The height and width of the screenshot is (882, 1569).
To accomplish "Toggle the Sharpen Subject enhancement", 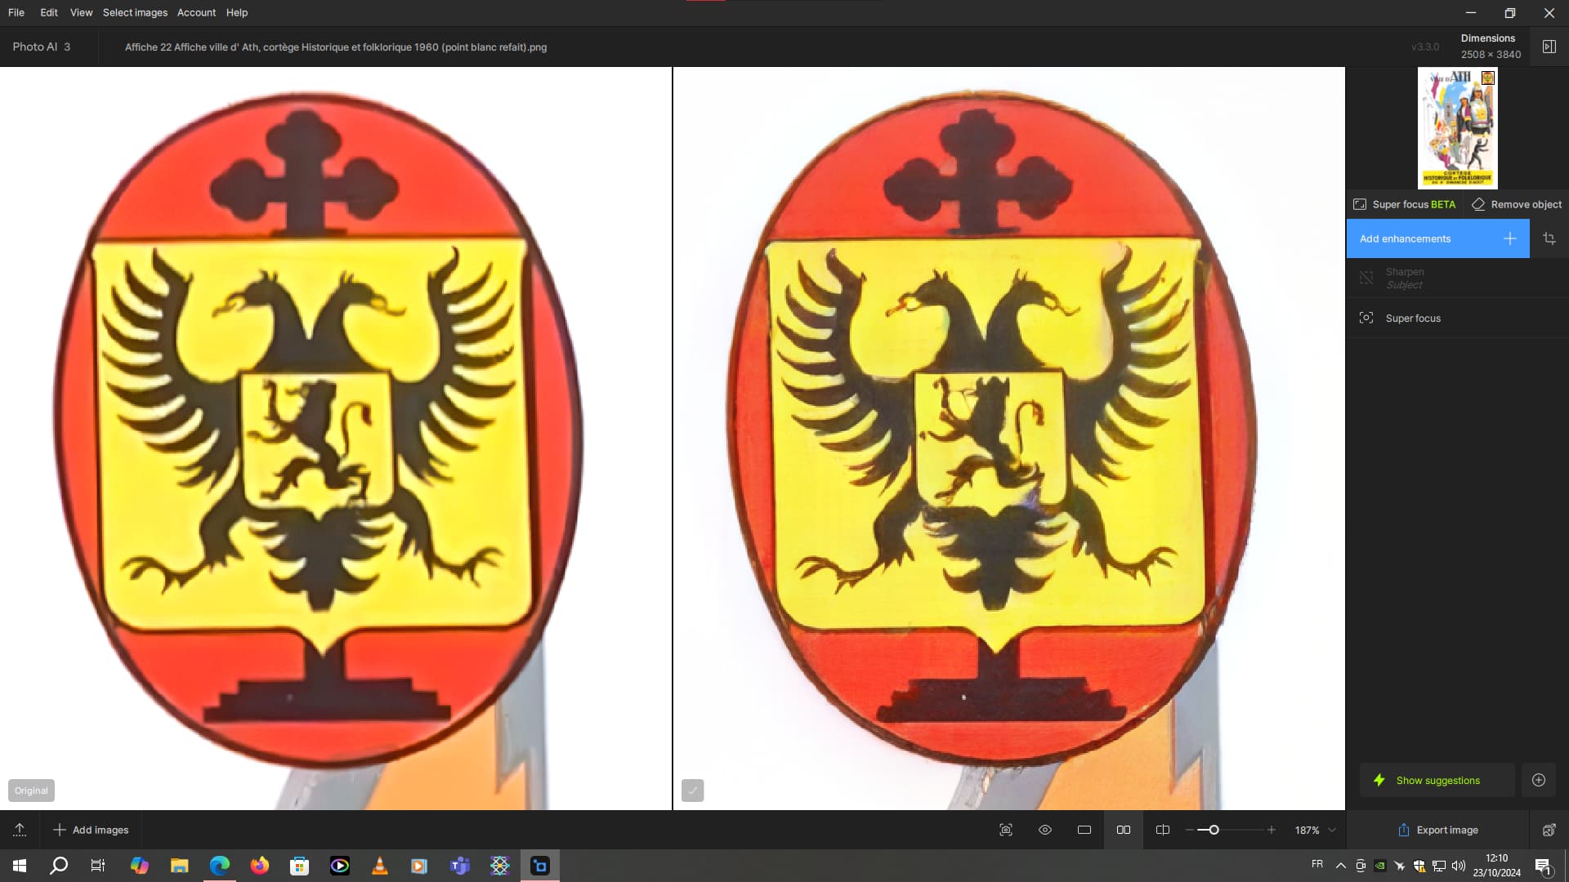I will [1366, 278].
